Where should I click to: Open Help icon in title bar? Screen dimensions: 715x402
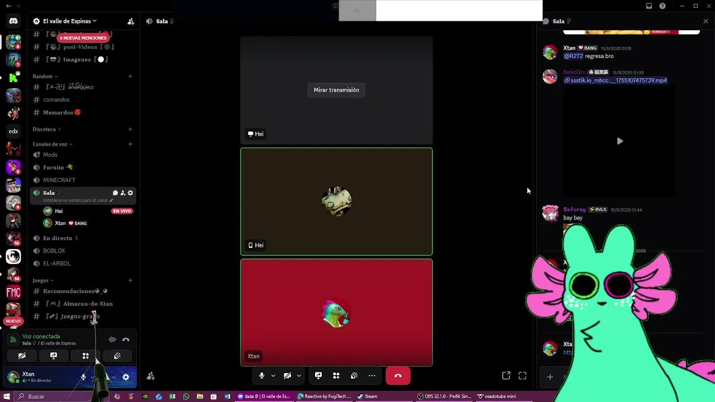coord(662,6)
